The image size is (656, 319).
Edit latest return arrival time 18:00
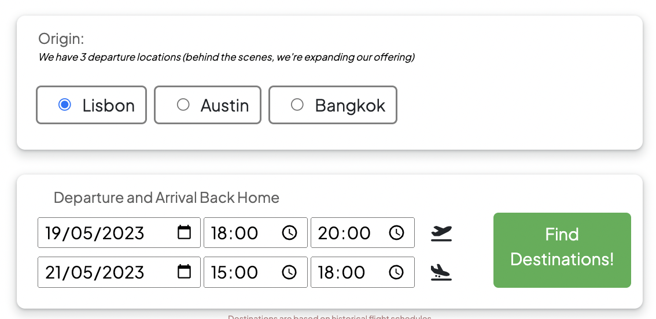363,272
